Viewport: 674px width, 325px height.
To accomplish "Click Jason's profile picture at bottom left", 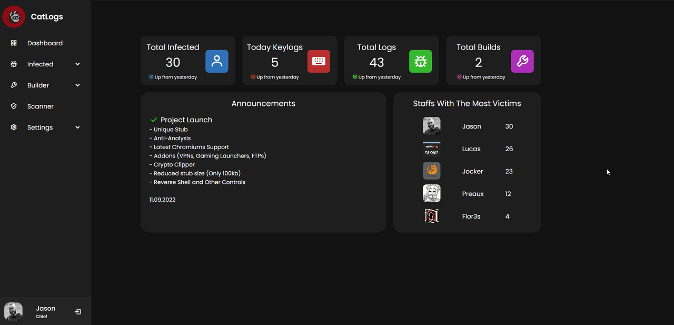I will click(x=13, y=311).
